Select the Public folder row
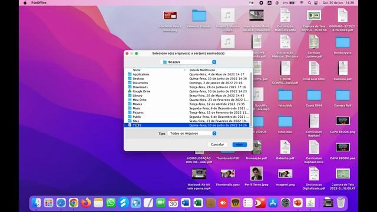Viewport: 377px width, 212px height. point(187,117)
